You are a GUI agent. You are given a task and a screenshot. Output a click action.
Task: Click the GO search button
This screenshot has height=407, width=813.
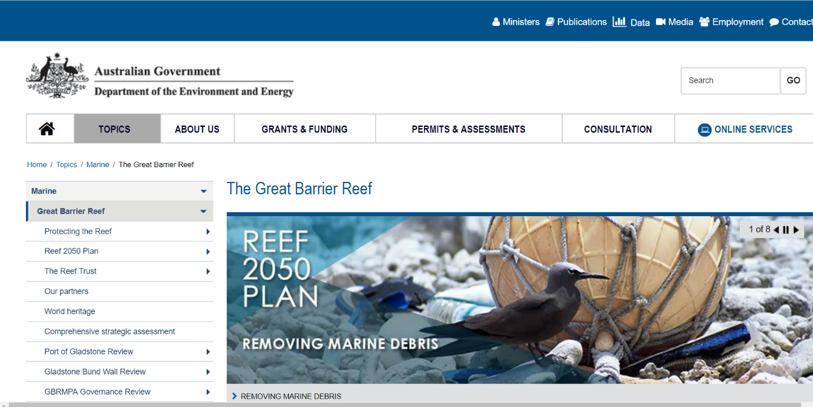point(794,80)
